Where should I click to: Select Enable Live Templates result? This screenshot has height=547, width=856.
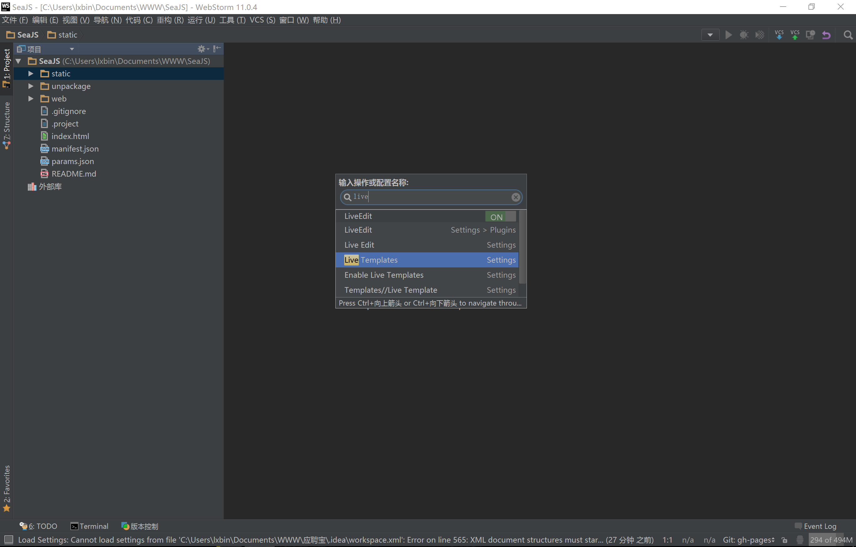(427, 275)
